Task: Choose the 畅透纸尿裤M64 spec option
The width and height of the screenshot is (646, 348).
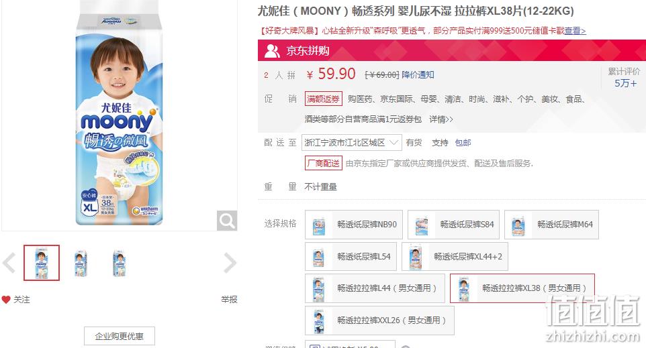Action: pyautogui.click(x=552, y=225)
